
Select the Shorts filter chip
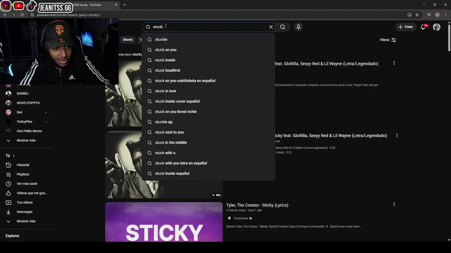[x=128, y=40]
